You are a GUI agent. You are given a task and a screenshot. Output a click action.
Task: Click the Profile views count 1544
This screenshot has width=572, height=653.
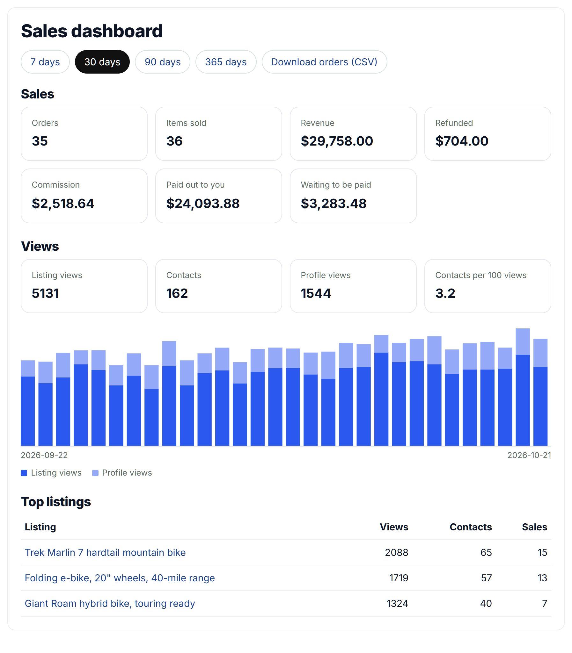point(316,293)
